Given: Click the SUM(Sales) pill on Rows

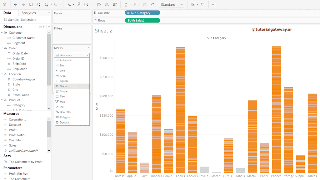Looking at the screenshot, I should (x=142, y=20).
